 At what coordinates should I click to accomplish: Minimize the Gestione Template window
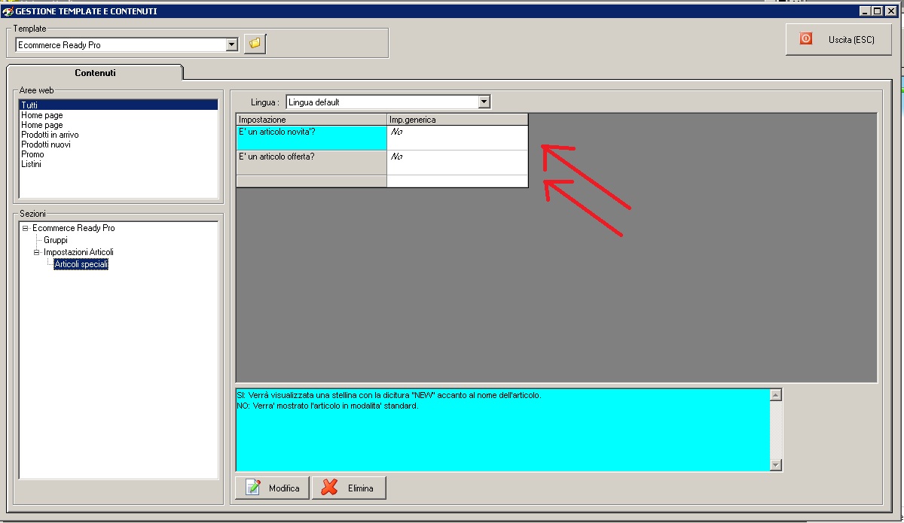[x=865, y=11]
